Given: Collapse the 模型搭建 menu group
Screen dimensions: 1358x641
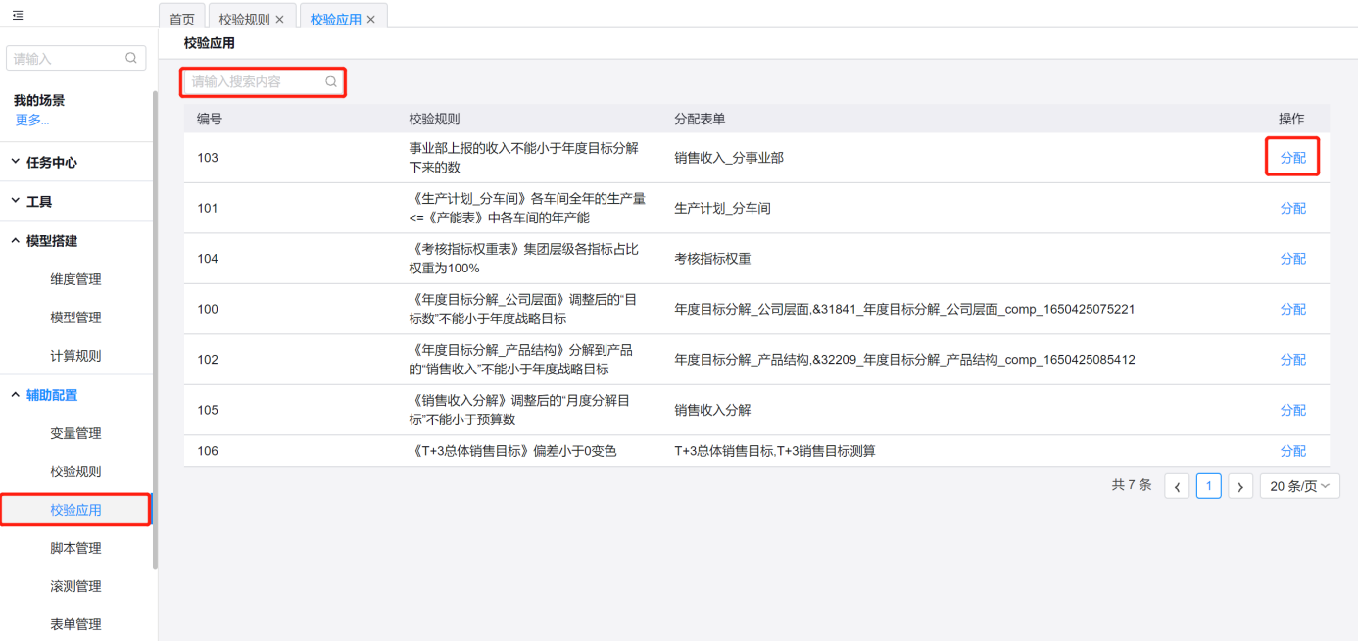Looking at the screenshot, I should (51, 241).
